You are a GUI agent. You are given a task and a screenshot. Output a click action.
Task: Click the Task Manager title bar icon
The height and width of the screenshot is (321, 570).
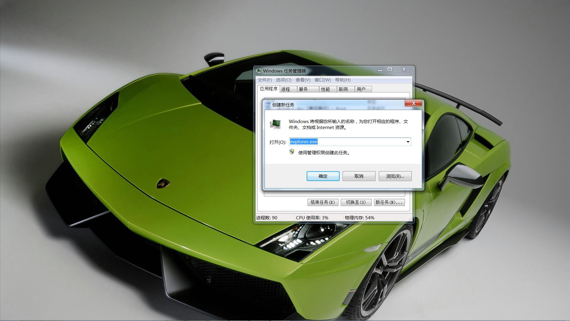point(259,71)
